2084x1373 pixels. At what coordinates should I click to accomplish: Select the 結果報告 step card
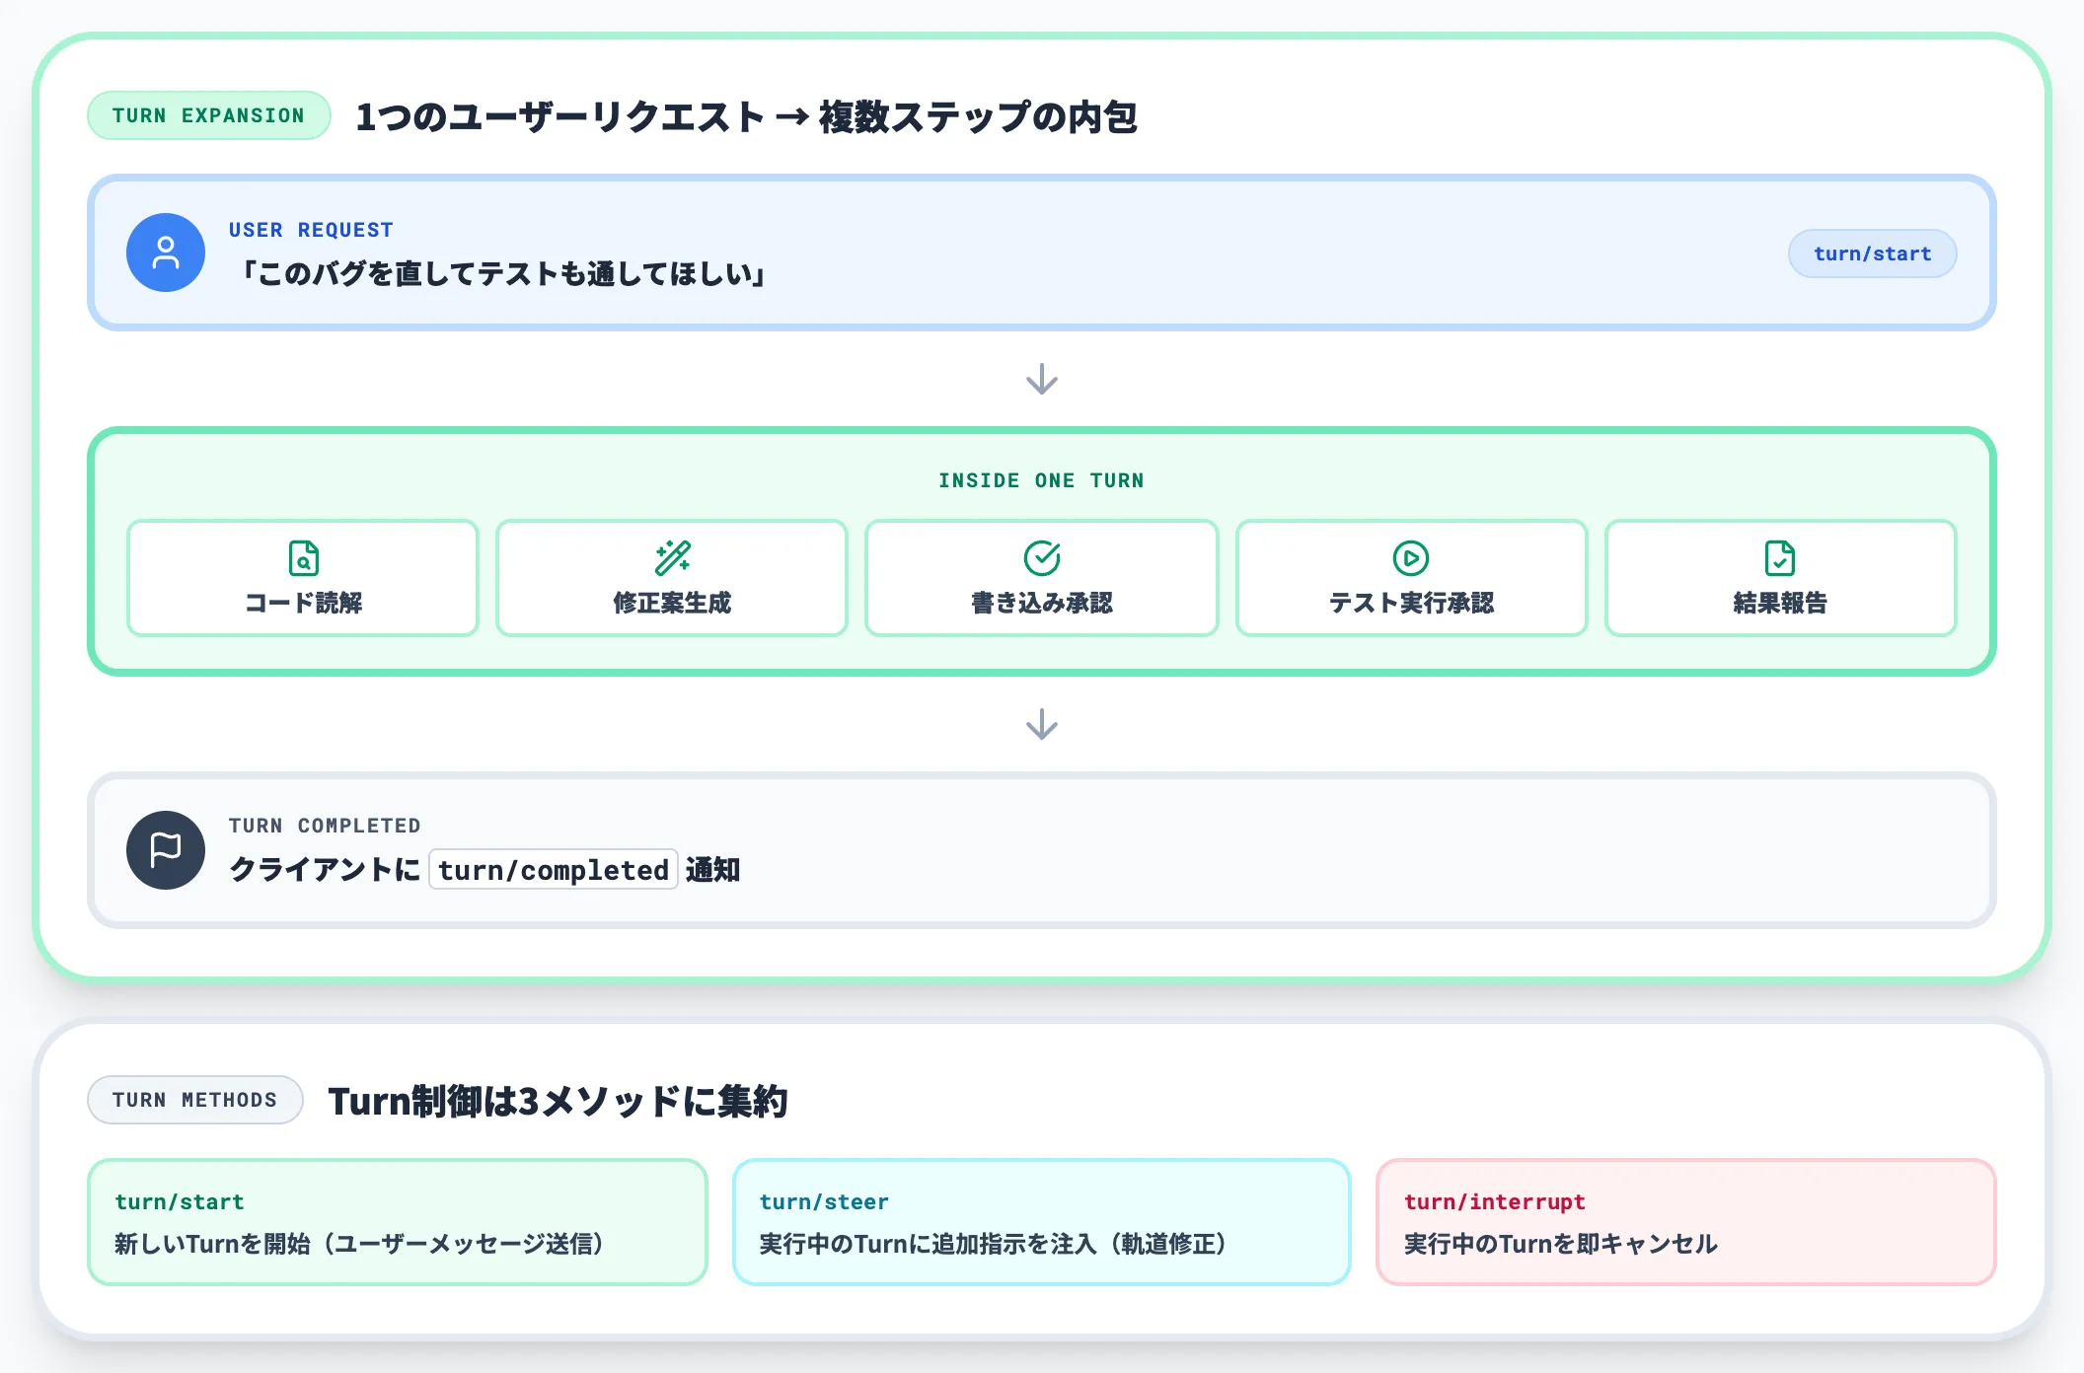(x=1780, y=578)
